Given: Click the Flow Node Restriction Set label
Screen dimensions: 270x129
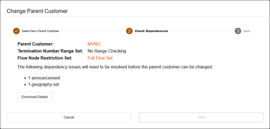Looking at the screenshot, I should (x=45, y=58).
